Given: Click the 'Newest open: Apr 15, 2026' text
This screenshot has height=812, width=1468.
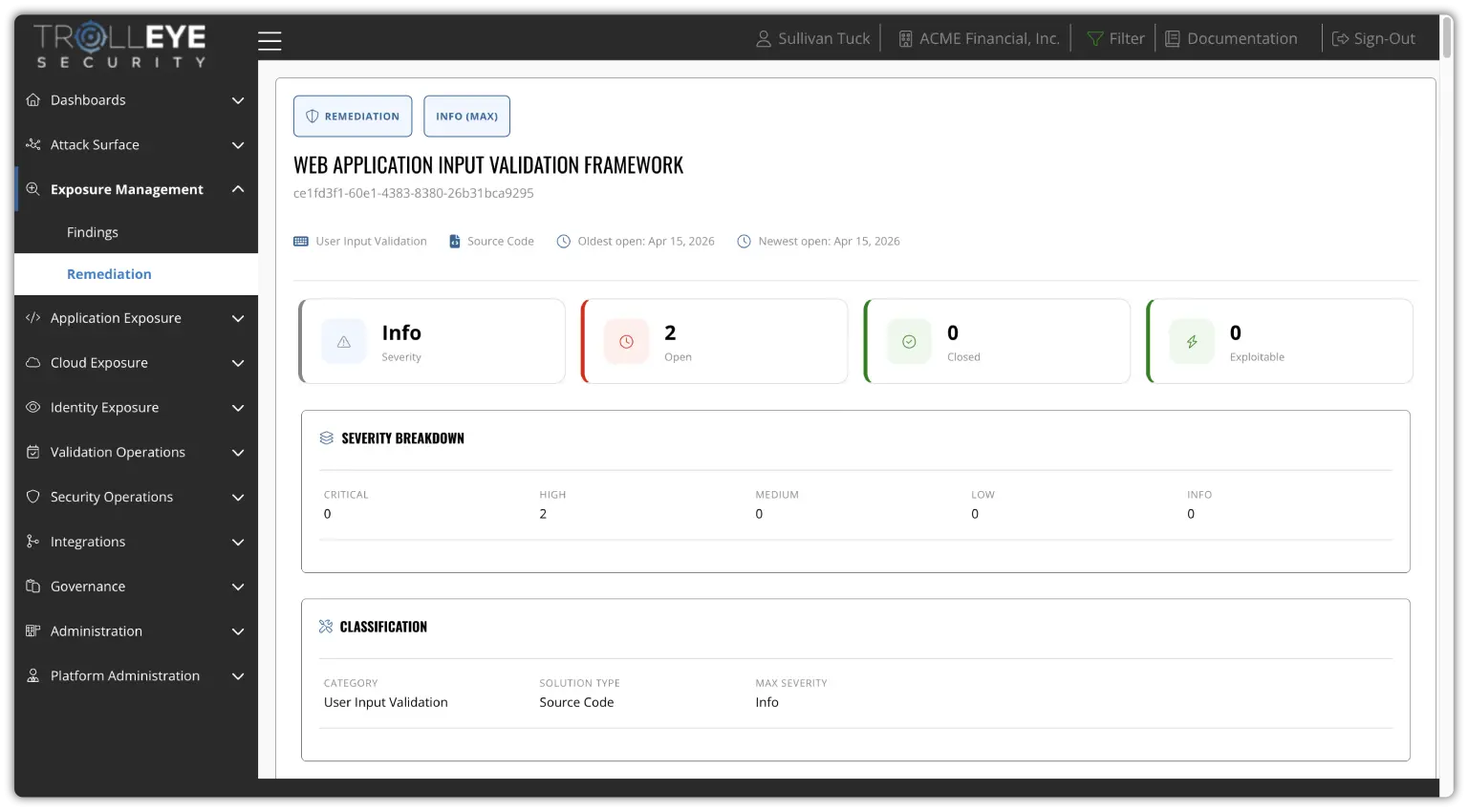Looking at the screenshot, I should [829, 242].
